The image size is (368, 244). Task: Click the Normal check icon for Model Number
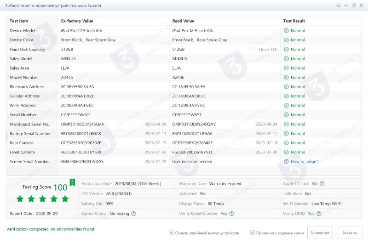click(x=286, y=78)
